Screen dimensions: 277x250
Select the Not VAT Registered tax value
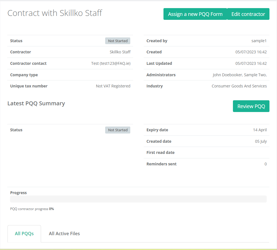(113, 86)
